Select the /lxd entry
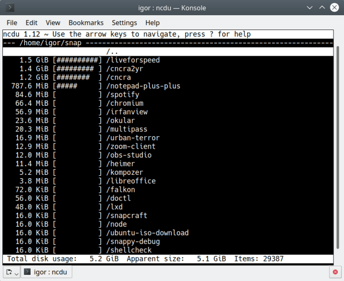The image size is (344, 281). [x=168, y=207]
